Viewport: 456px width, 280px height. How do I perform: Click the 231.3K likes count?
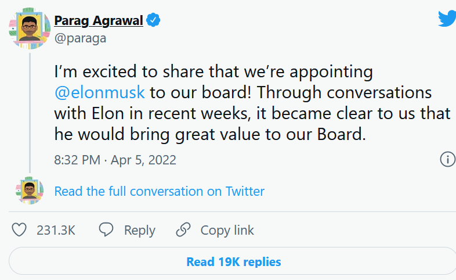(x=56, y=230)
